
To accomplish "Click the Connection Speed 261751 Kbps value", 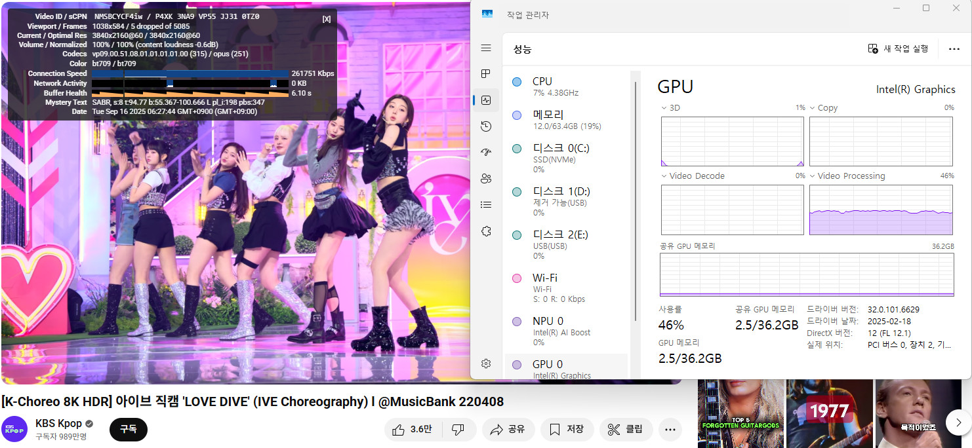I will [x=313, y=74].
